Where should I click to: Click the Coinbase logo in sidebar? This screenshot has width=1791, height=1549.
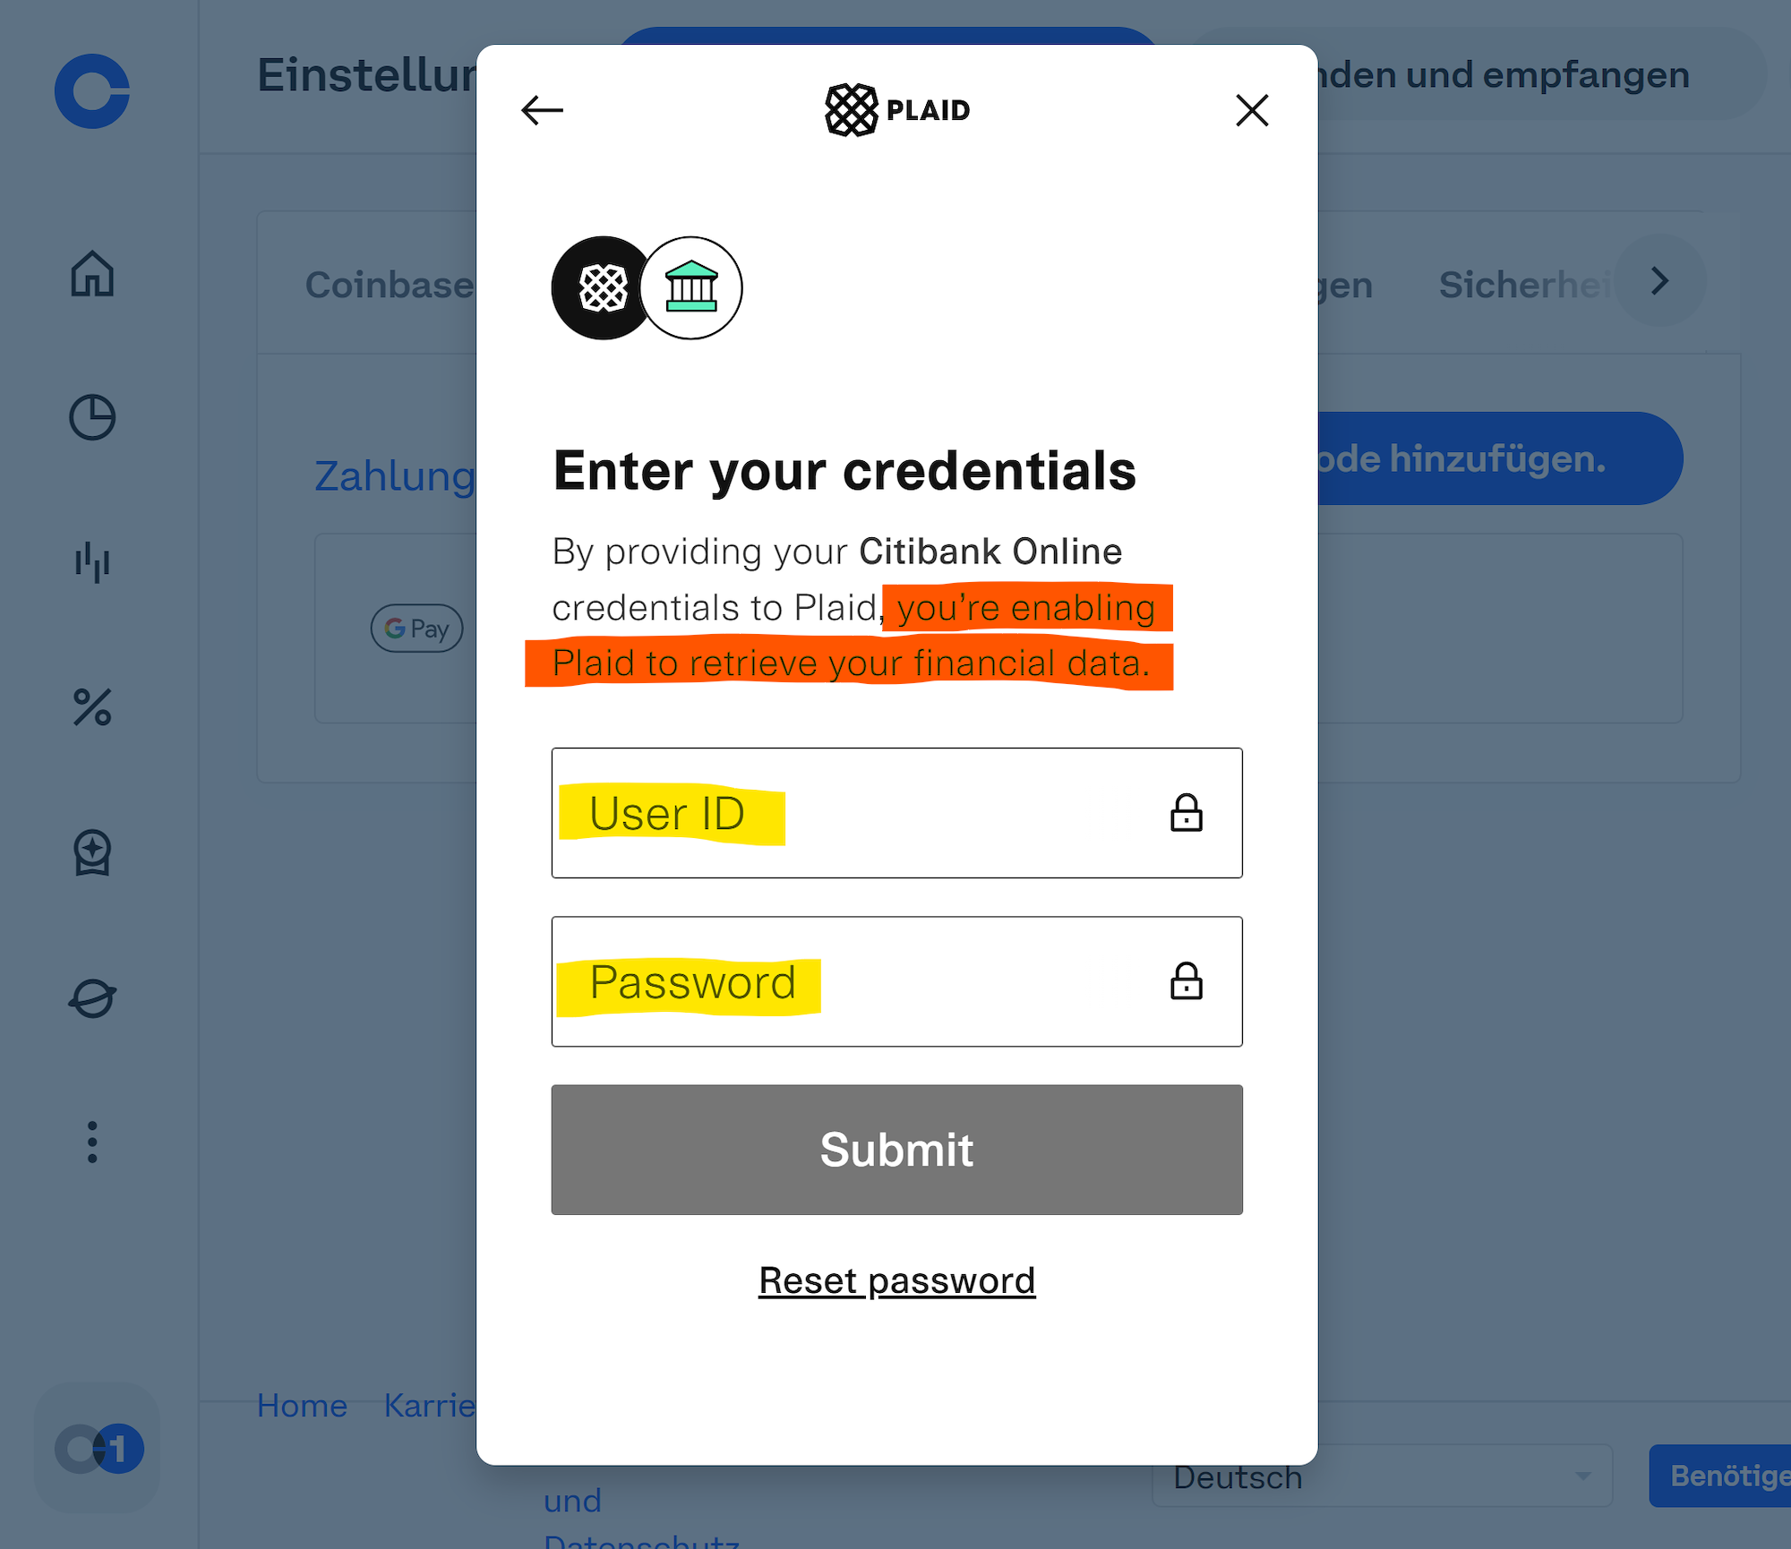coord(92,91)
